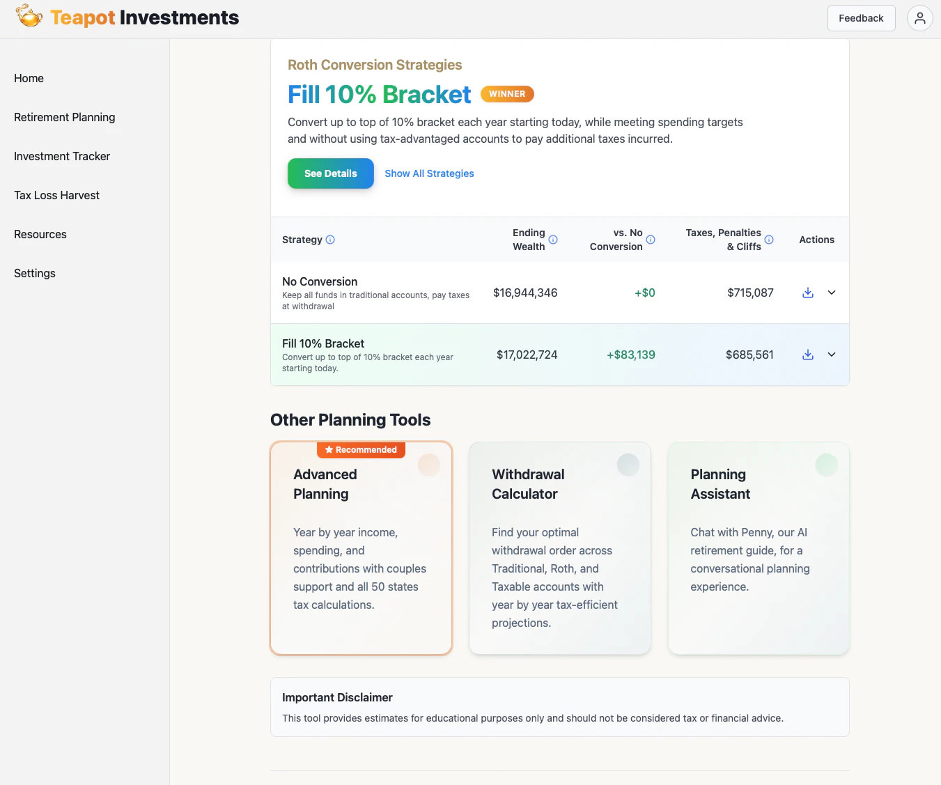Expand the No Conversion row chevron
Image resolution: width=941 pixels, height=785 pixels.
(x=832, y=293)
